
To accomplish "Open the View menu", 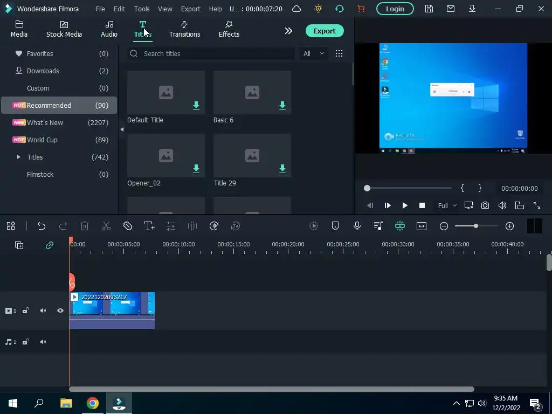I will pyautogui.click(x=165, y=9).
